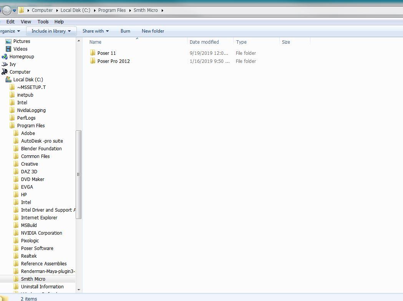The height and width of the screenshot is (301, 403).
Task: Open the Share with dropdown
Action: [96, 31]
